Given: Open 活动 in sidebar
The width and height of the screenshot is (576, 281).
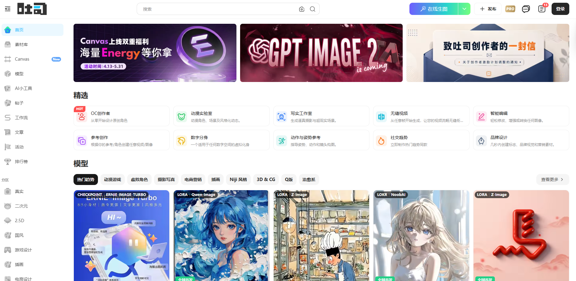Looking at the screenshot, I should pos(33,147).
